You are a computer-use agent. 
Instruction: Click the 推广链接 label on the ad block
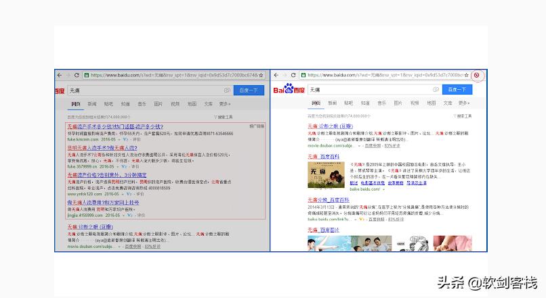pos(257,126)
